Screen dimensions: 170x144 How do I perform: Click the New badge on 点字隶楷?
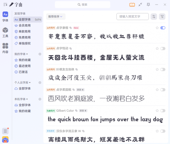click(76, 28)
